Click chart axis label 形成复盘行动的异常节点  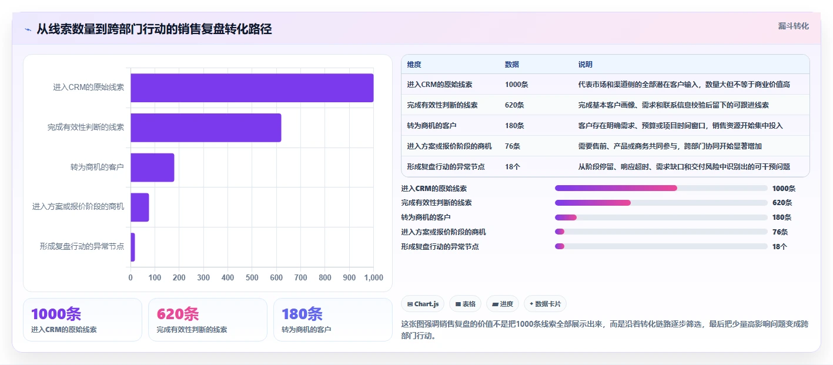click(82, 247)
